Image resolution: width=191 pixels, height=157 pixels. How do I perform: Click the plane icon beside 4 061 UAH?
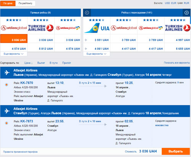[x=86, y=49]
